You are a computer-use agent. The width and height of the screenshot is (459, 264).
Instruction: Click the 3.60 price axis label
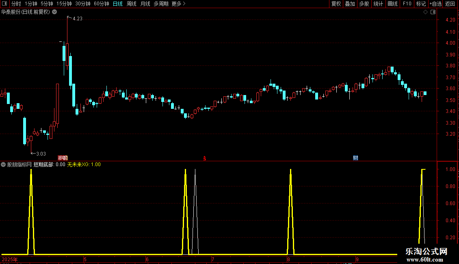[x=450, y=89]
